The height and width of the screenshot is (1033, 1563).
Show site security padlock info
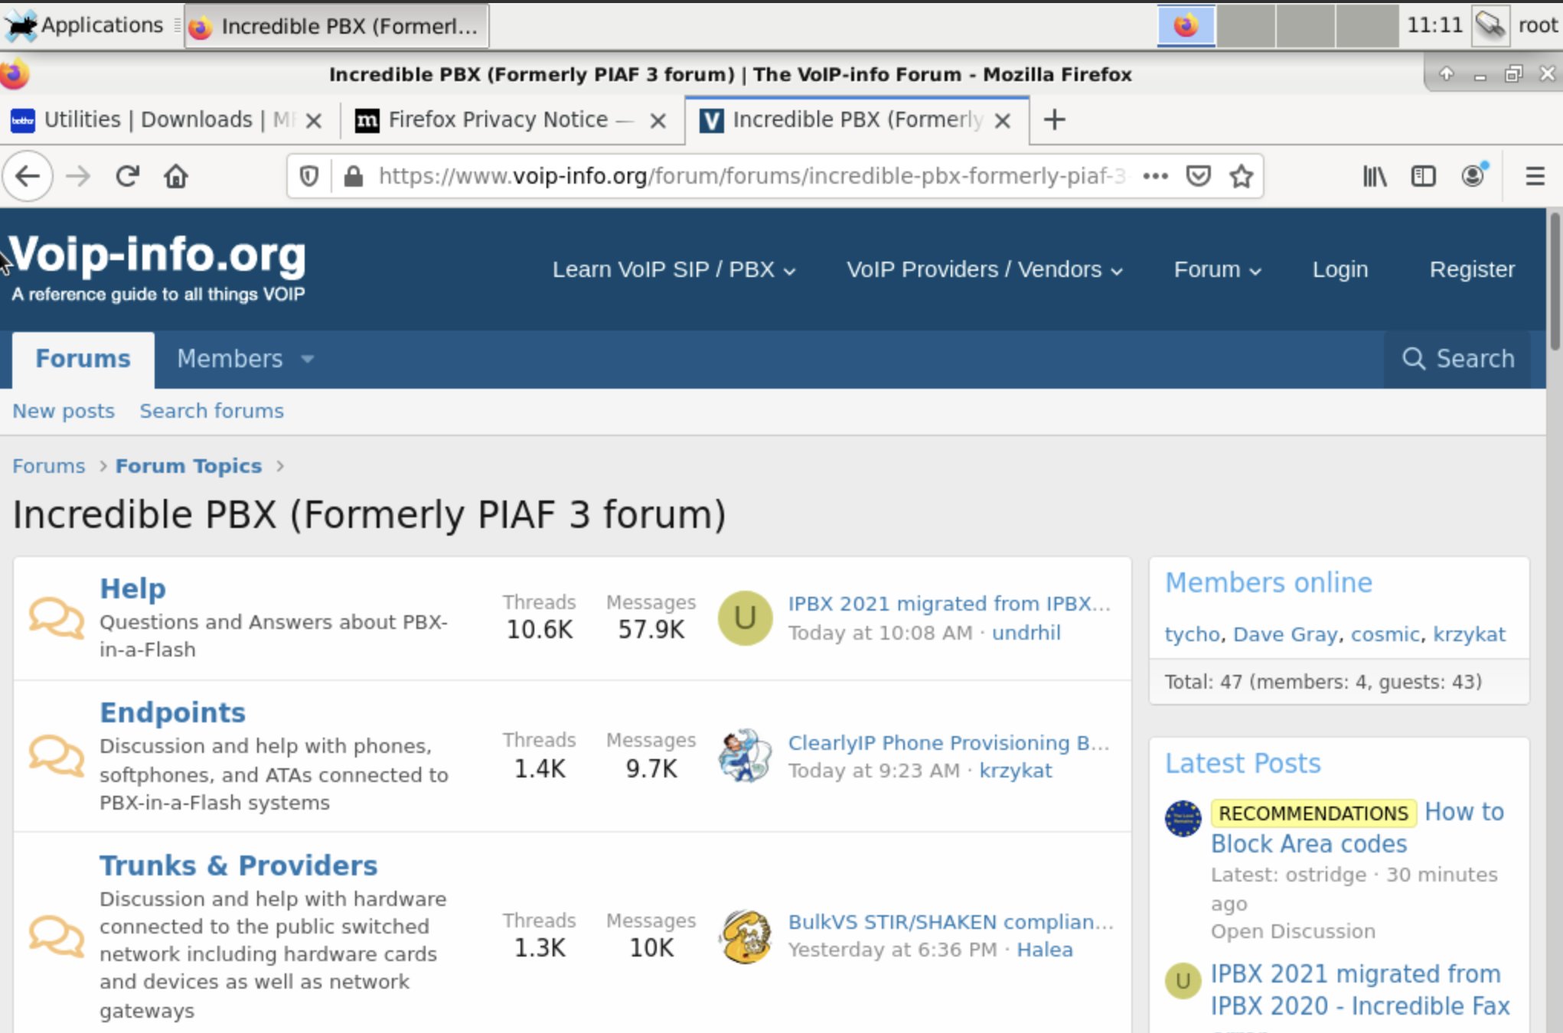pyautogui.click(x=353, y=177)
